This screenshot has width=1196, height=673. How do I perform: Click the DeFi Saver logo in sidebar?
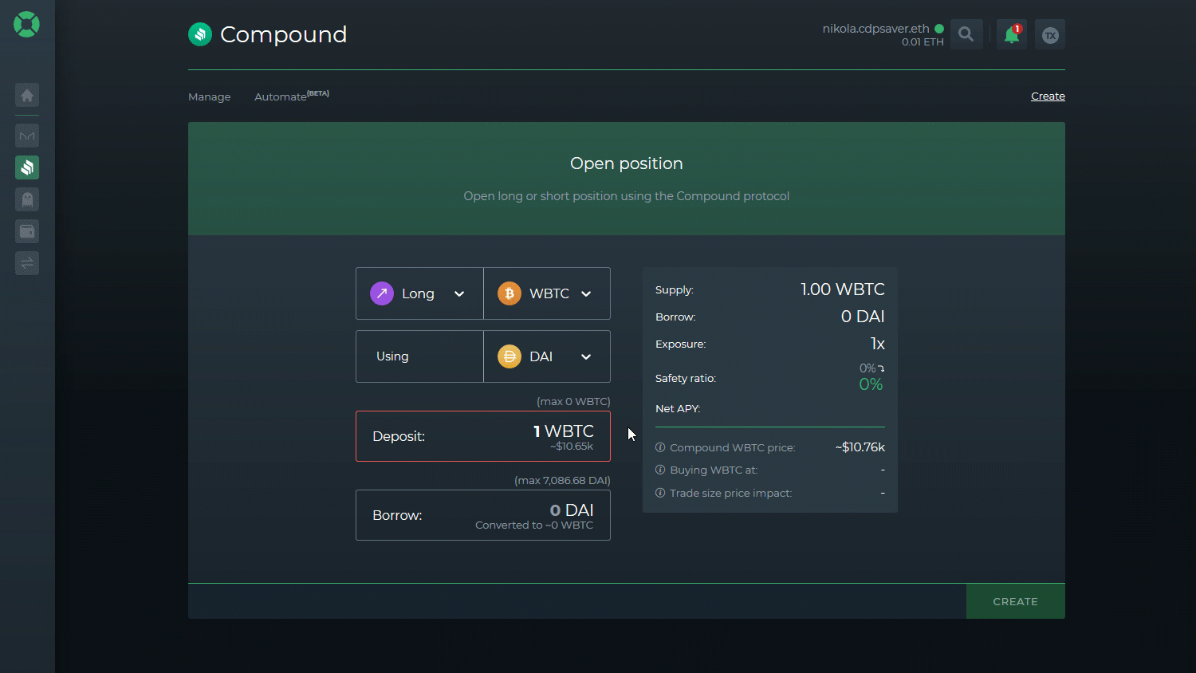pos(26,25)
